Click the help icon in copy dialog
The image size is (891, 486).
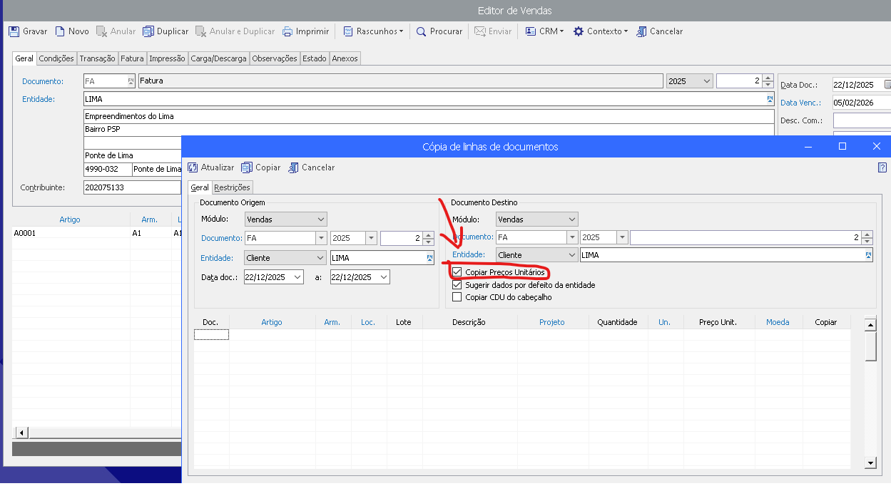(x=882, y=167)
